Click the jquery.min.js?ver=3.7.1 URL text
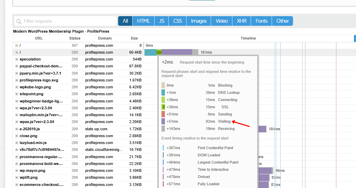 point(40,73)
